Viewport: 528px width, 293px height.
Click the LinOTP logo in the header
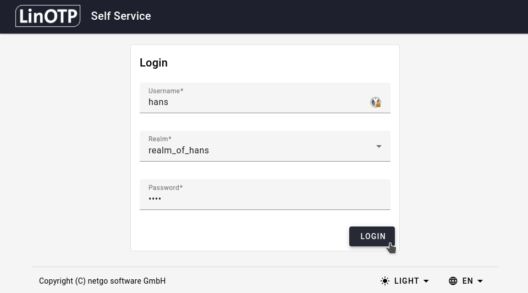click(48, 16)
